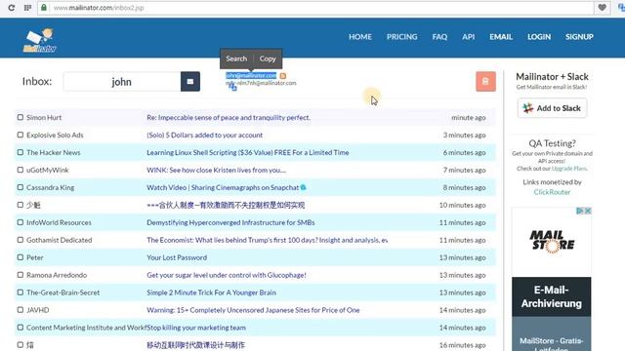Choose Search in the selection popup
This screenshot has width=625, height=351.
[x=236, y=58]
